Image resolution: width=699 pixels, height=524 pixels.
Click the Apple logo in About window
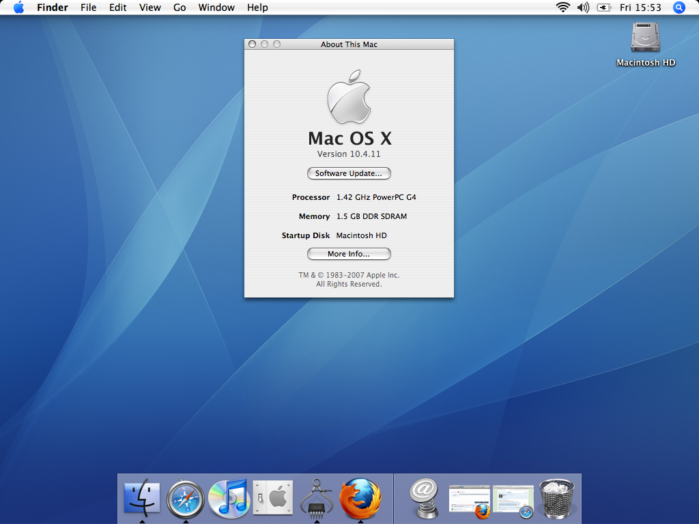[x=349, y=97]
